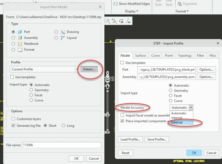Choose External model accuracy option
Image resolution: width=222 pixels, height=164 pixels.
[x=181, y=122]
